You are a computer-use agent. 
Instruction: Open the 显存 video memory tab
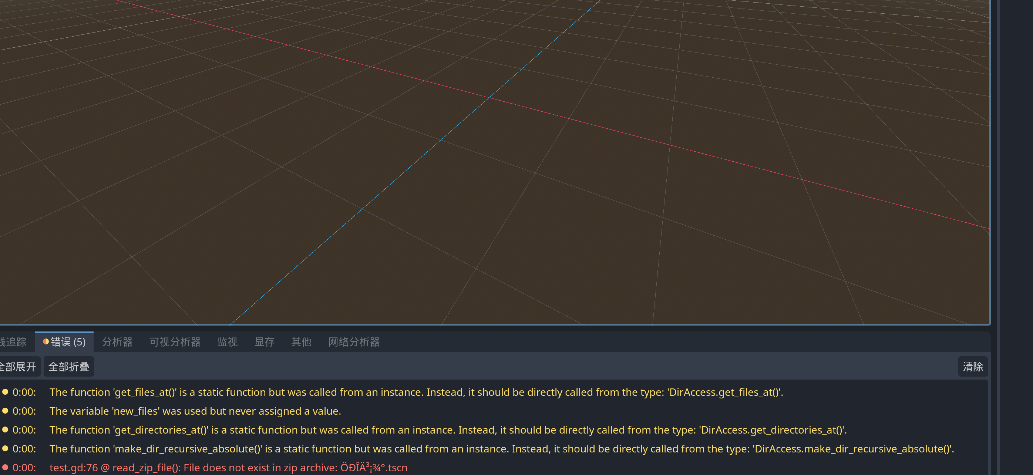[x=264, y=342]
